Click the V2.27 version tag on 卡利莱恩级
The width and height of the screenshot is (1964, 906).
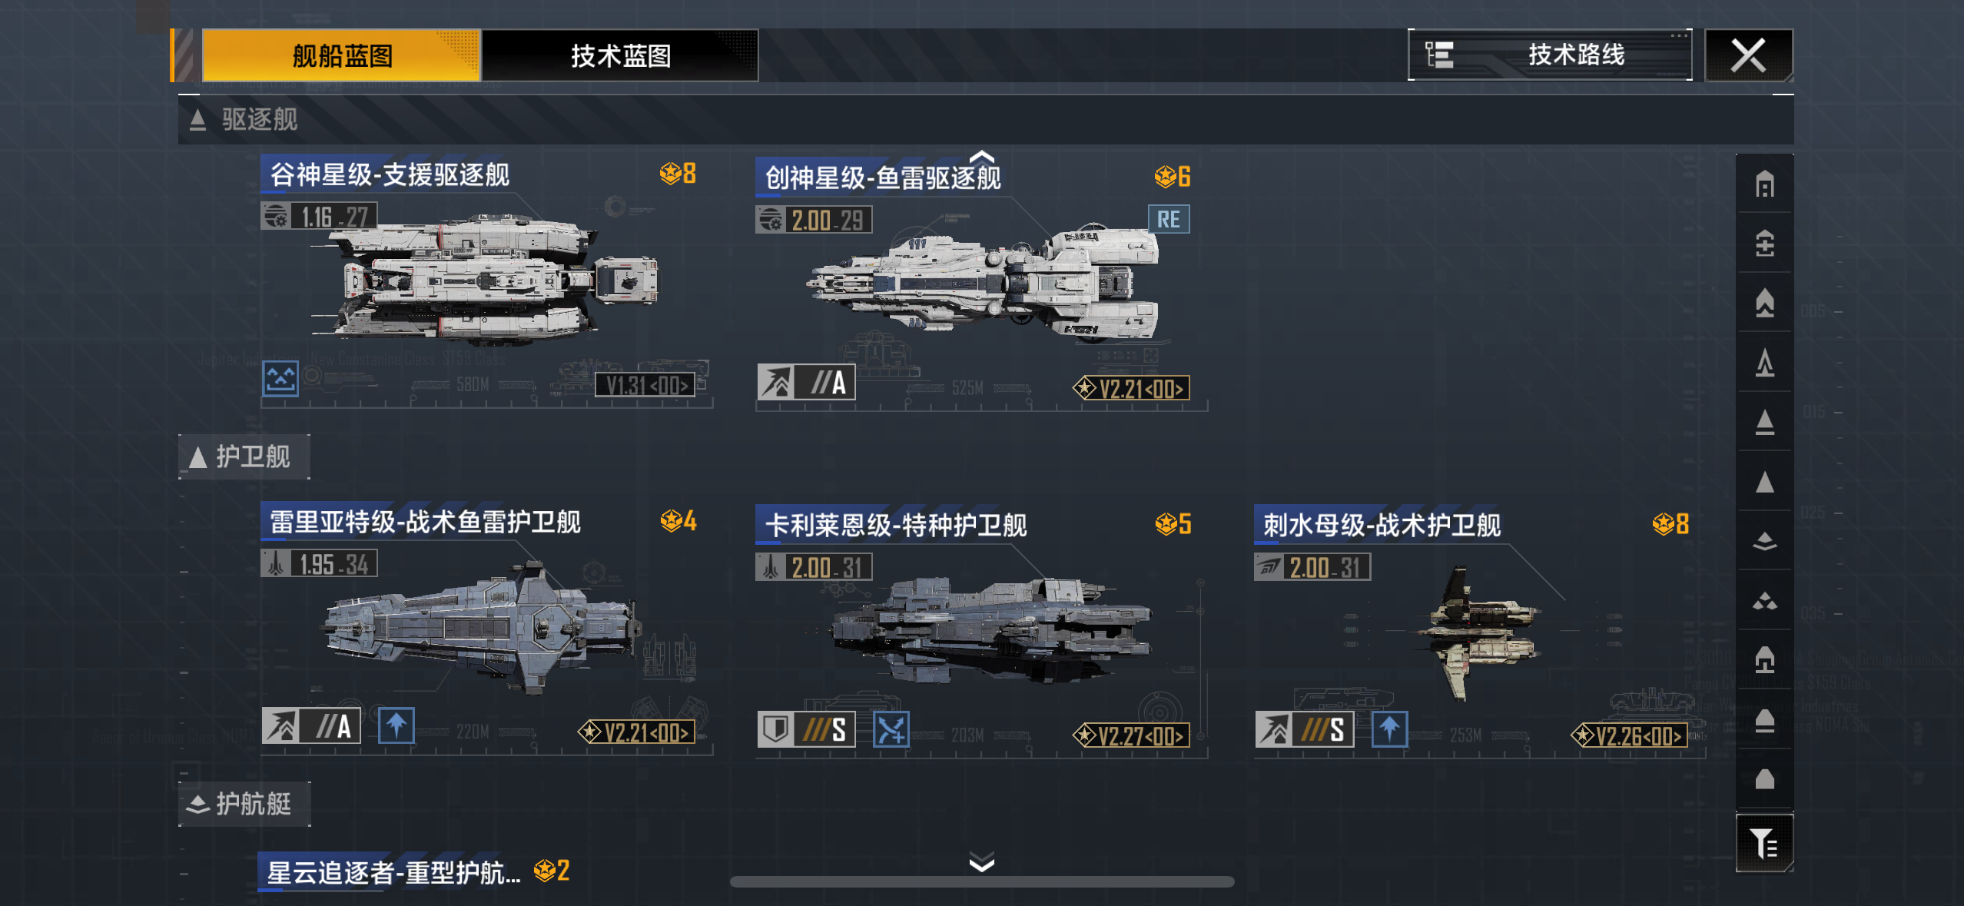click(1131, 735)
